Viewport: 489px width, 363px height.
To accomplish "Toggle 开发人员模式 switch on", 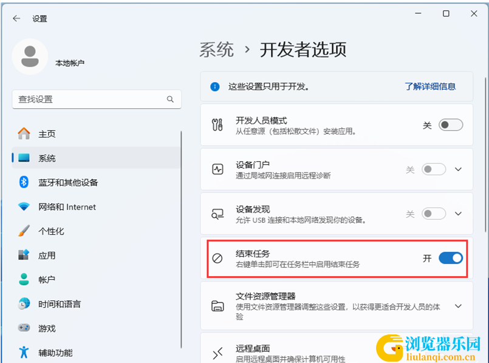I will coord(451,125).
